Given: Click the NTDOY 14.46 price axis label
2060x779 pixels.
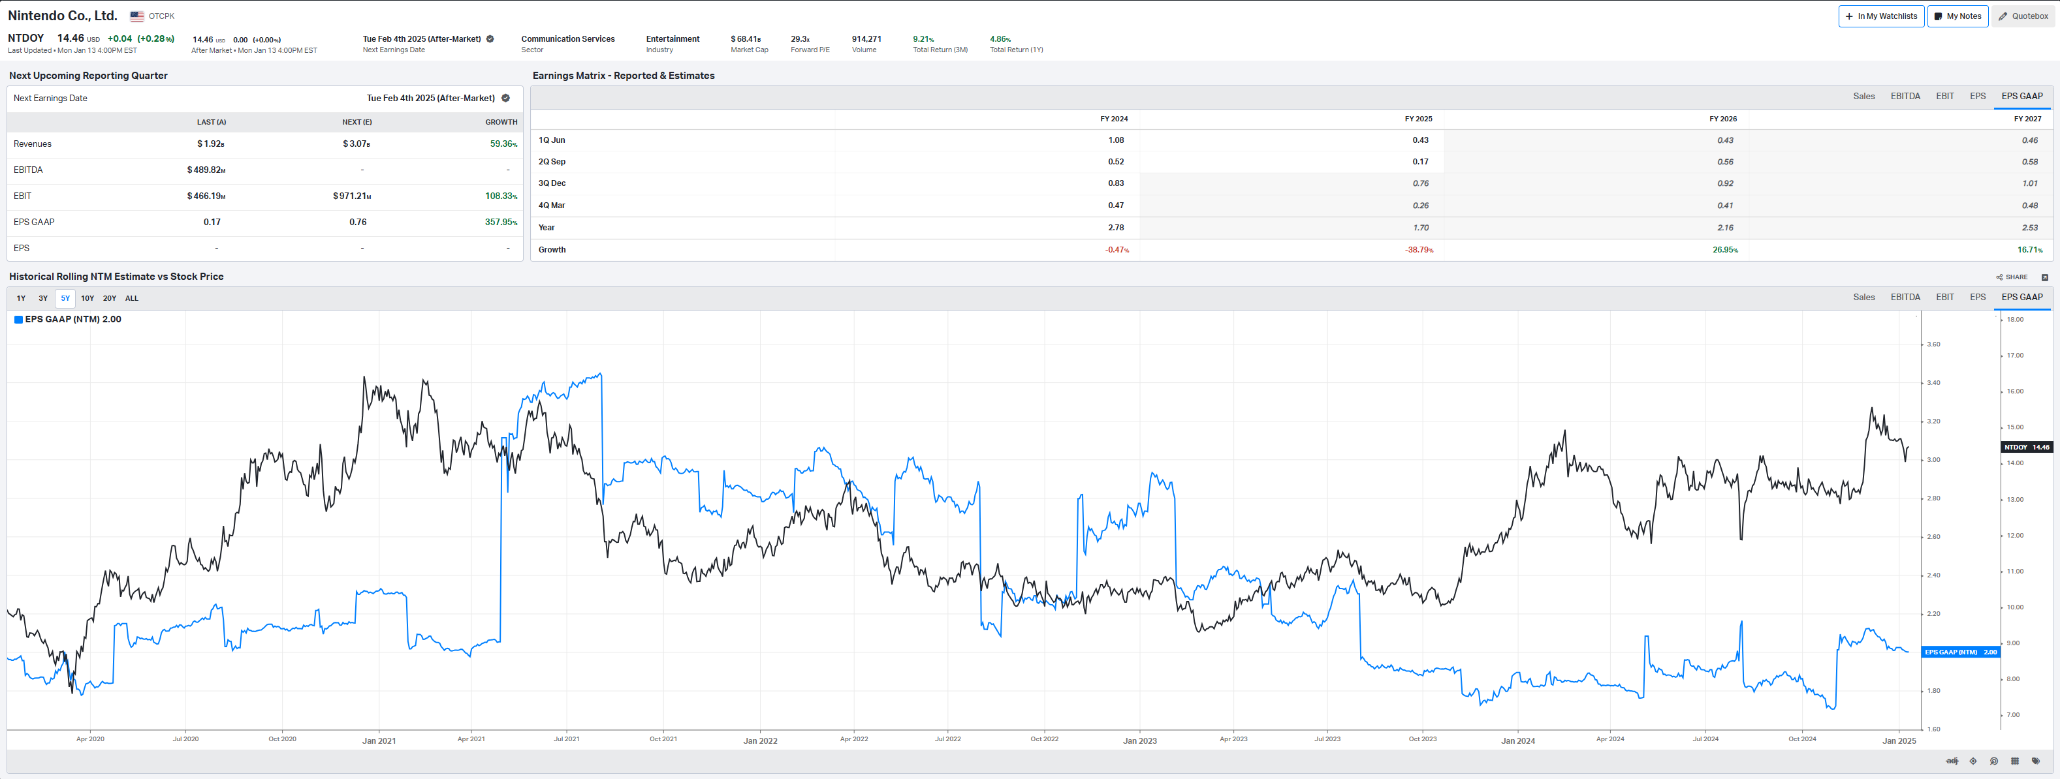Looking at the screenshot, I should (2027, 447).
